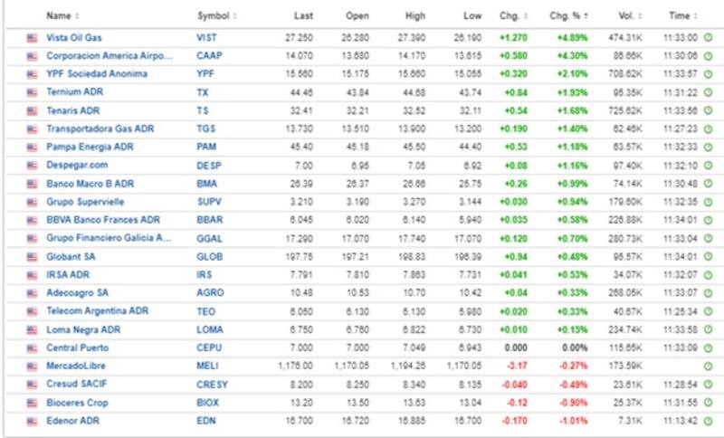Sort the table by the Name column arrow

pyautogui.click(x=76, y=16)
